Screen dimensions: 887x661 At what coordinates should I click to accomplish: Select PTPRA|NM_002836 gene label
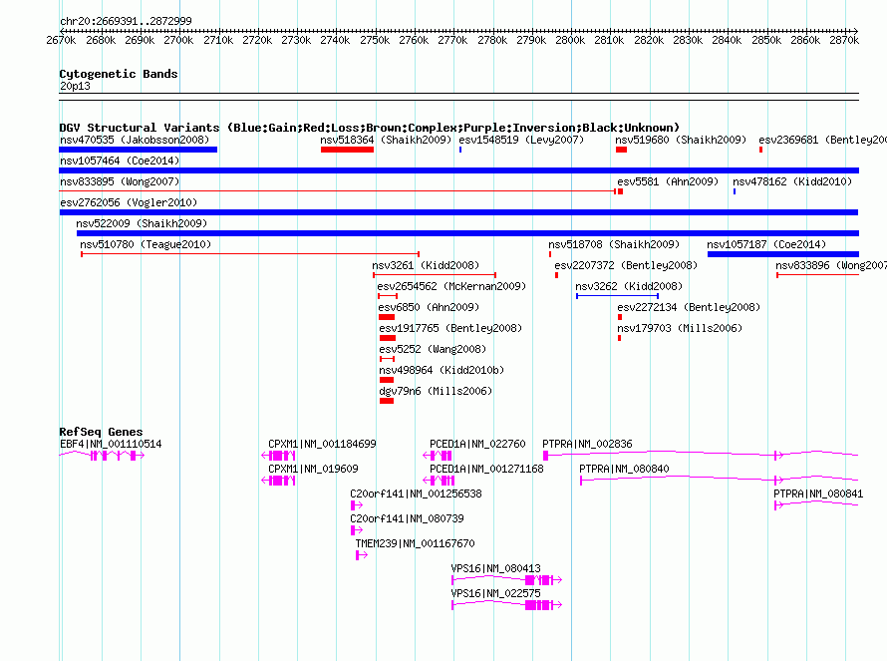pos(587,445)
